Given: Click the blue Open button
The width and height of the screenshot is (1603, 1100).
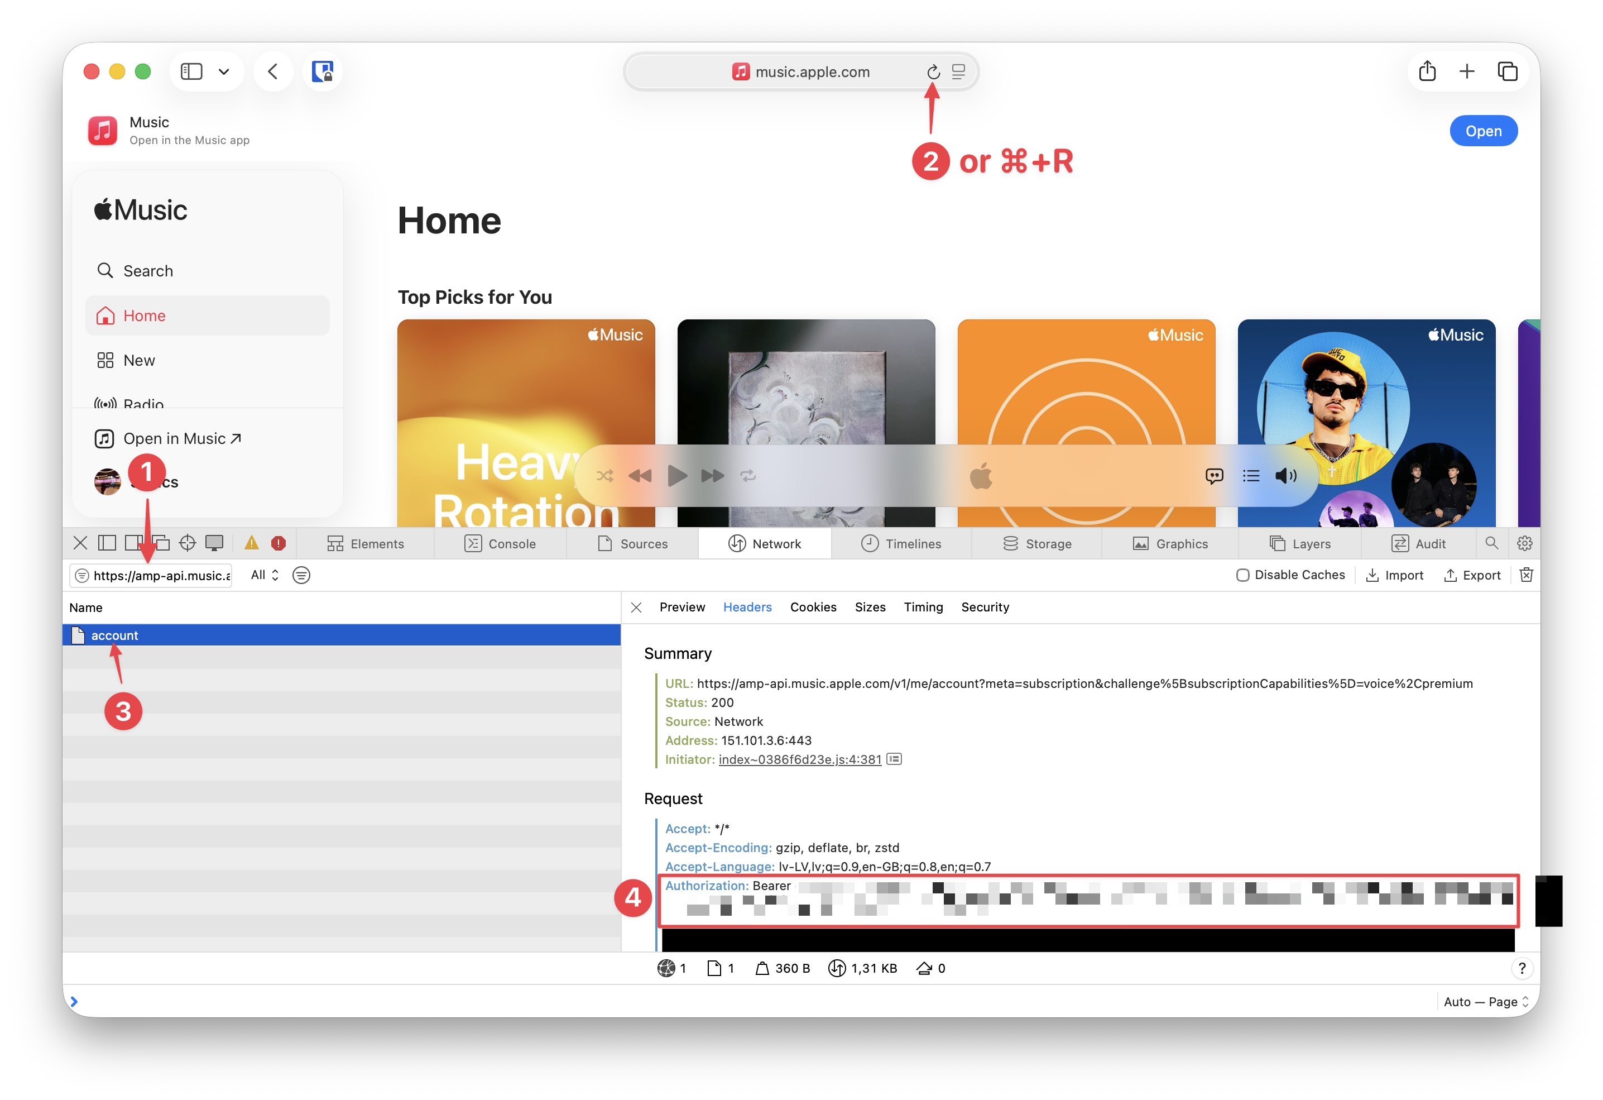Looking at the screenshot, I should pyautogui.click(x=1483, y=131).
